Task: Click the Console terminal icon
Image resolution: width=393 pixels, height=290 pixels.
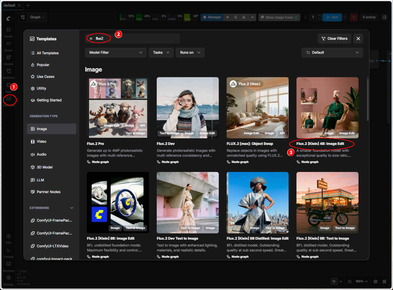Action: tap(9, 250)
